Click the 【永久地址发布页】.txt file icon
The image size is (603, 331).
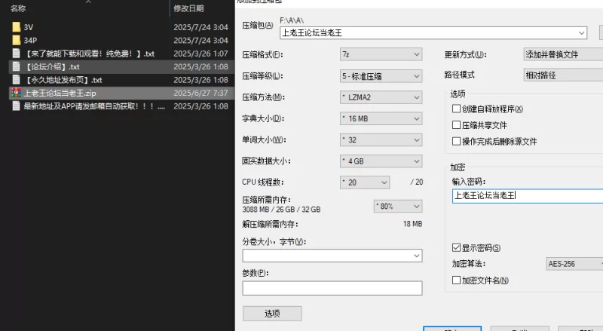click(x=16, y=80)
